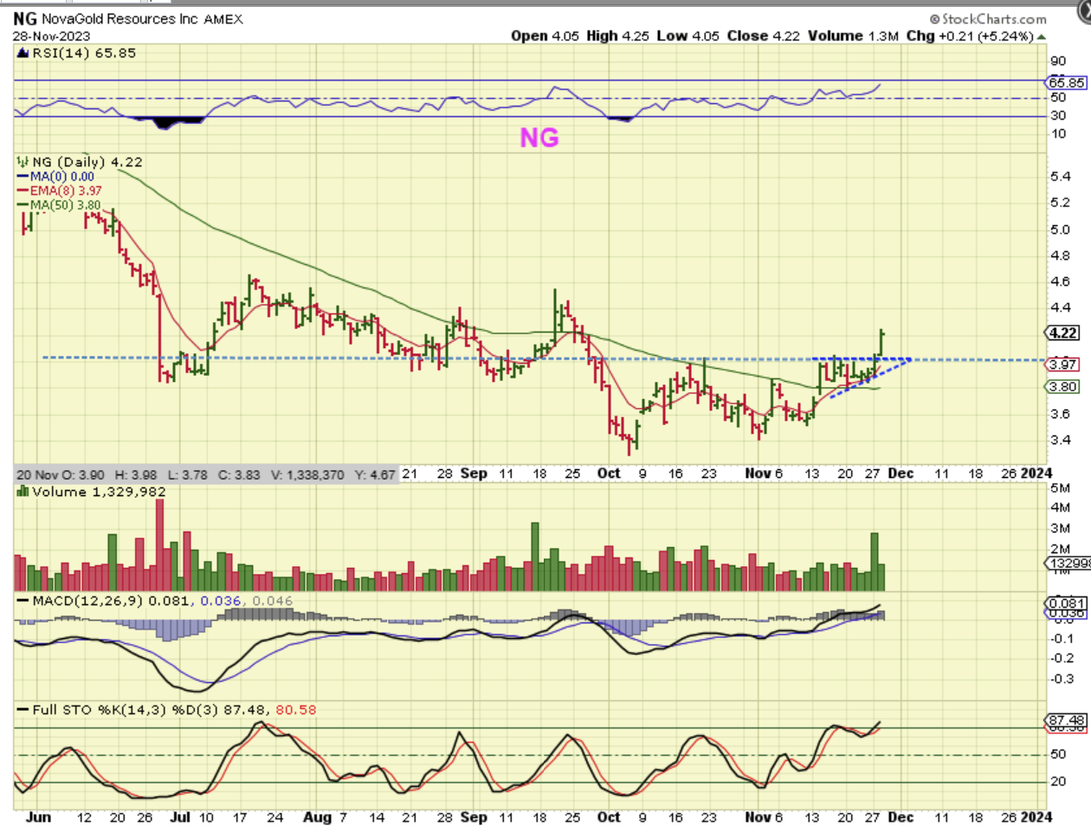Click the Aug label on bottom date axis
Screen dimensions: 1091x826
(317, 816)
